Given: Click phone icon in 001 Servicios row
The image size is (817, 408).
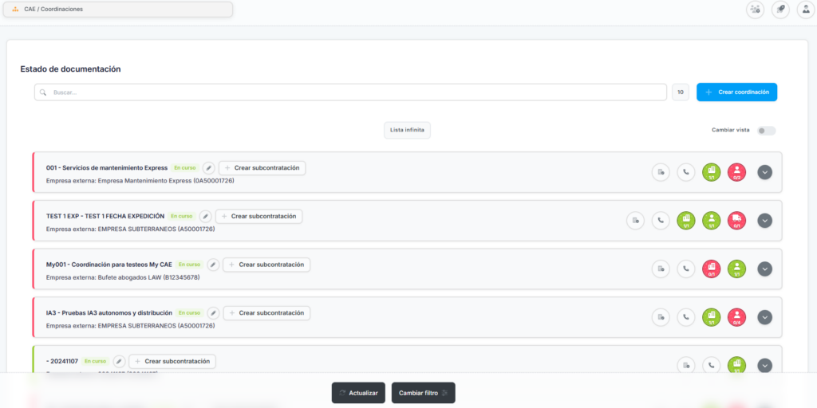Looking at the screenshot, I should click(685, 172).
